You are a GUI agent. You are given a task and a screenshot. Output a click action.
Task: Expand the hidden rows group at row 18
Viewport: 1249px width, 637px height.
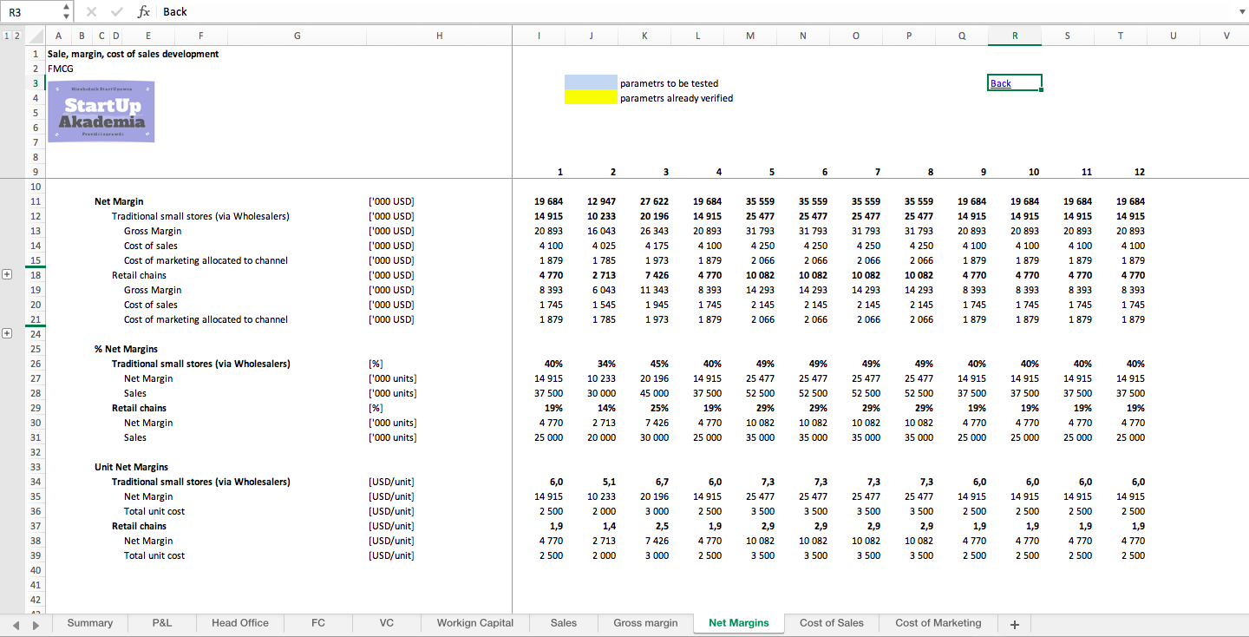click(8, 274)
